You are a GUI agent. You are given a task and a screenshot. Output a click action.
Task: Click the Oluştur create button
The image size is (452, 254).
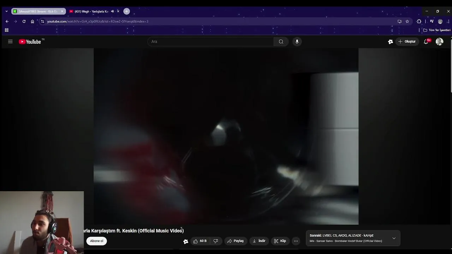(407, 42)
